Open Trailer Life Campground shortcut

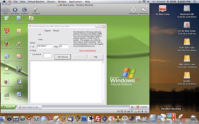pos(19,82)
